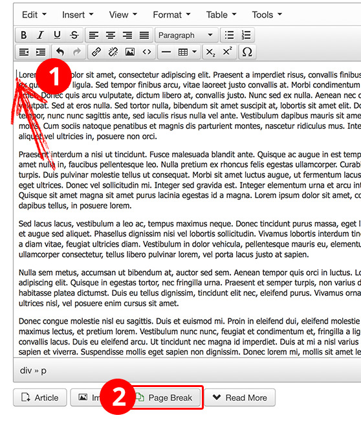Insert an image from the toolbar
Viewport: 361px width, 422px height.
click(130, 52)
